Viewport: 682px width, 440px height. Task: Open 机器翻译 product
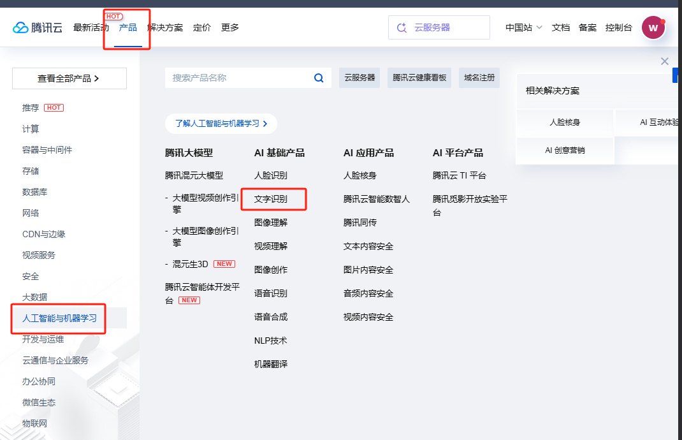click(x=270, y=364)
